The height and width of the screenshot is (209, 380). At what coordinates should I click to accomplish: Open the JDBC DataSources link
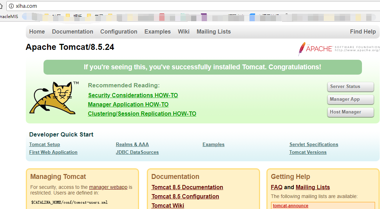(137, 152)
